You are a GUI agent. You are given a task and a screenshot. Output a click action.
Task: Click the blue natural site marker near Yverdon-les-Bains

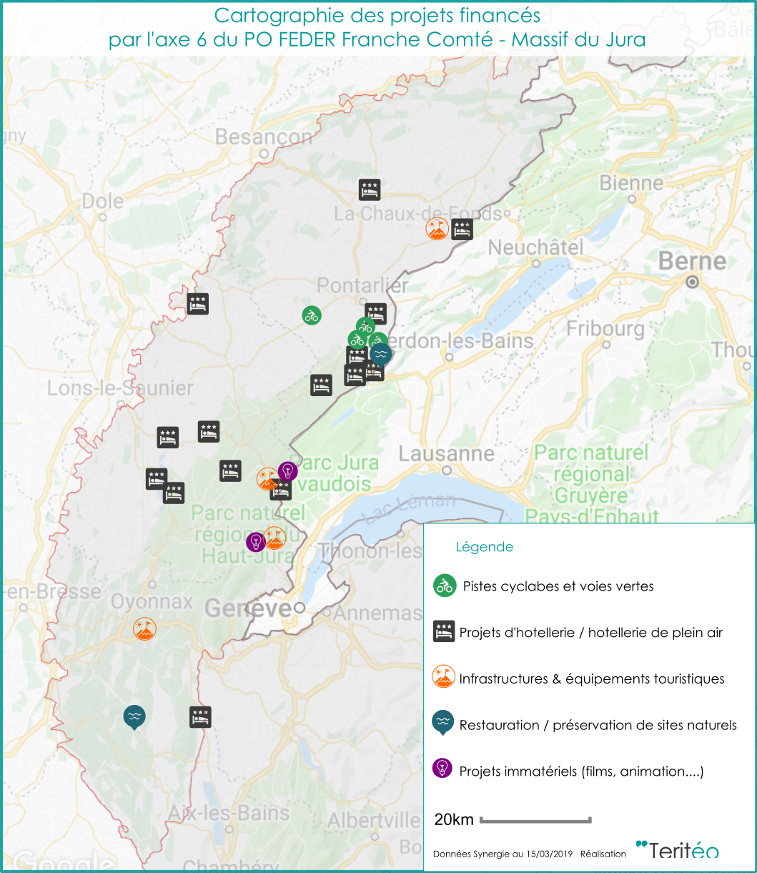click(x=381, y=353)
